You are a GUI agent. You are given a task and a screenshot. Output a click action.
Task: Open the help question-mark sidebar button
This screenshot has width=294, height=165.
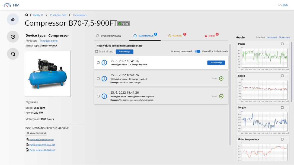click(x=13, y=37)
